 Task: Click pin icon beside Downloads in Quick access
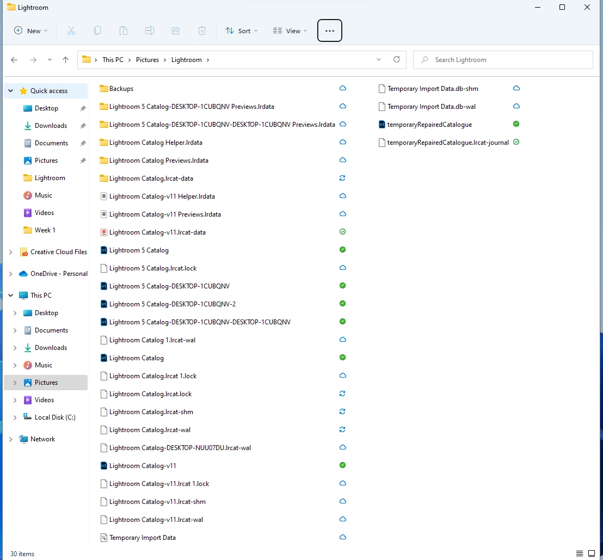[83, 126]
